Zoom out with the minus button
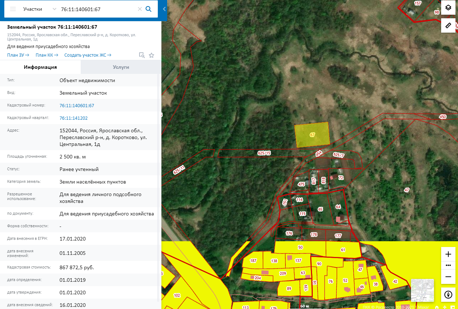458x309 pixels. pos(448,277)
